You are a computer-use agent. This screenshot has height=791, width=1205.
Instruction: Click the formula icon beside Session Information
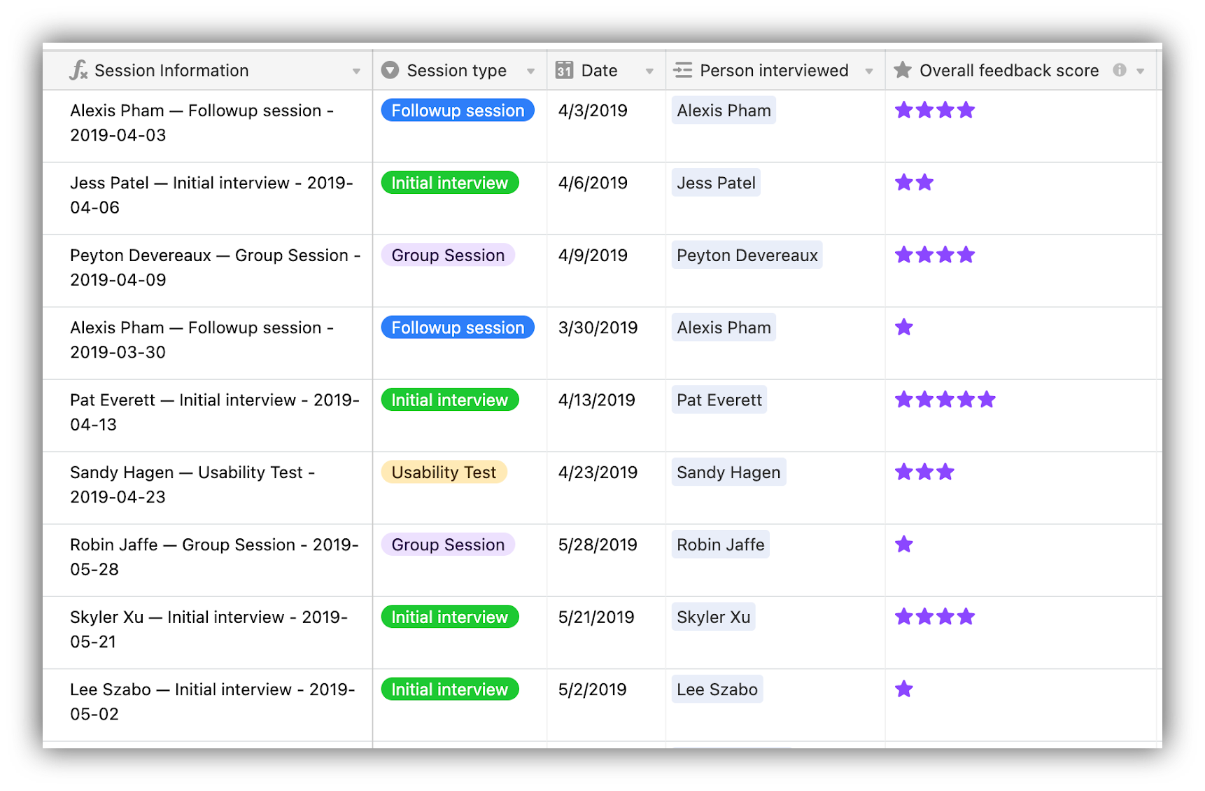78,70
